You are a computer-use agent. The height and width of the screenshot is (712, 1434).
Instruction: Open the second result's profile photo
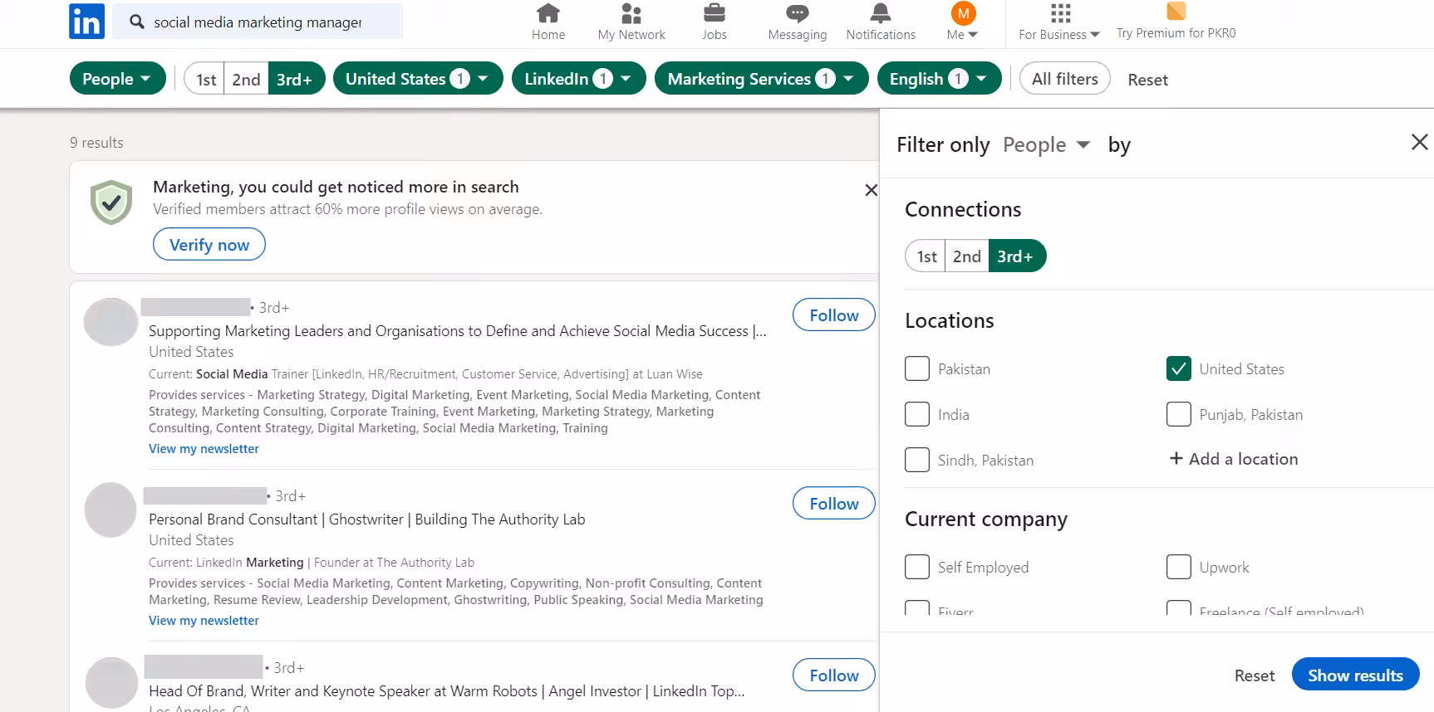110,510
